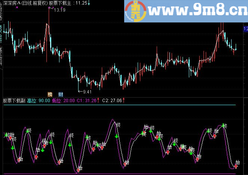Click the red up arrow after C1 value
Screen dimensions: 248x175
coord(98,100)
